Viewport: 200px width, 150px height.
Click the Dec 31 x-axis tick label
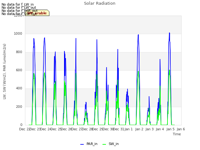[118, 129]
